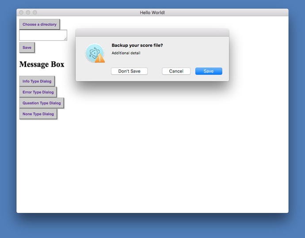Image resolution: width=305 pixels, height=238 pixels.
Task: Choose Don't Save in the dialog
Action: 130,71
